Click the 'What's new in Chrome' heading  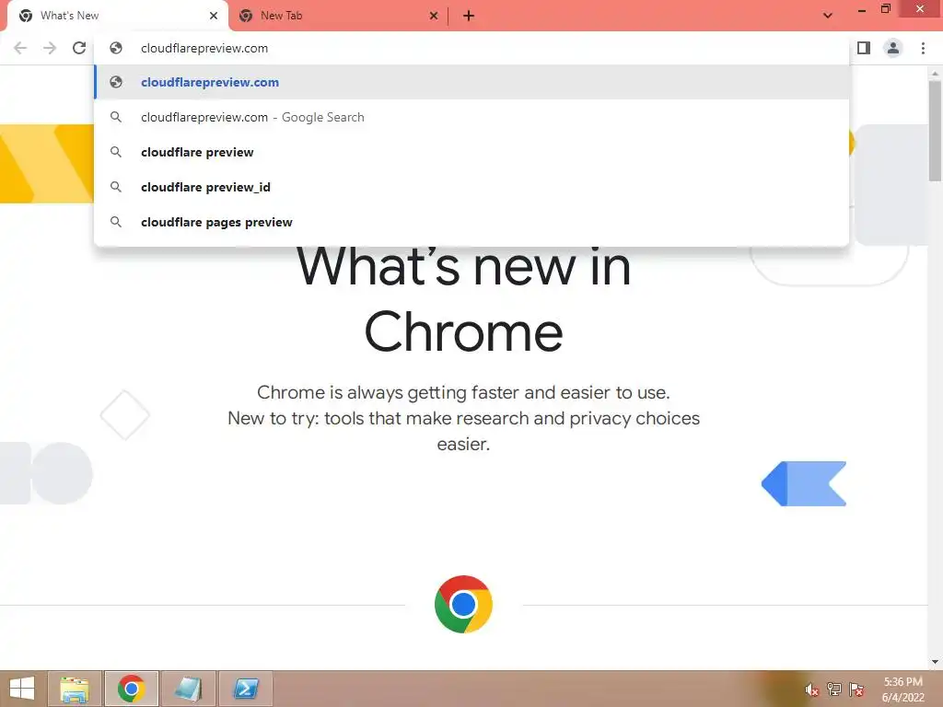463,299
